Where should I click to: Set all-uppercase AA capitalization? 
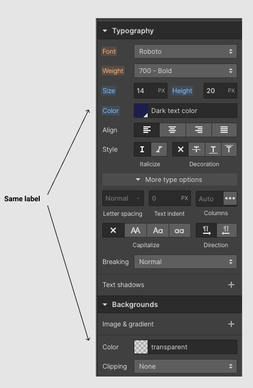click(x=136, y=230)
